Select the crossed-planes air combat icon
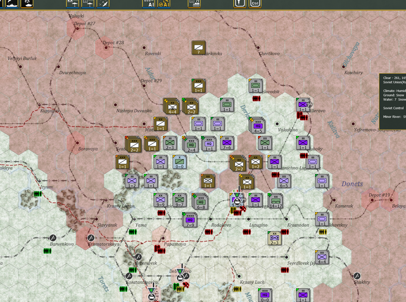Image resolution: width=406 pixels, height=302 pixels. pyautogui.click(x=103, y=3)
